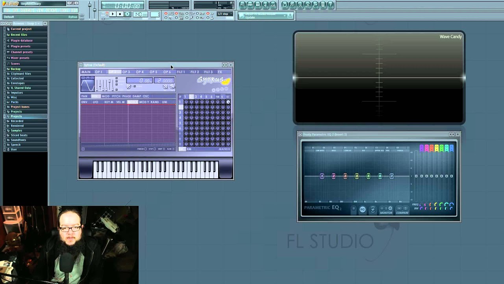Switch the Sytrus matrix to RM mode

point(189,149)
